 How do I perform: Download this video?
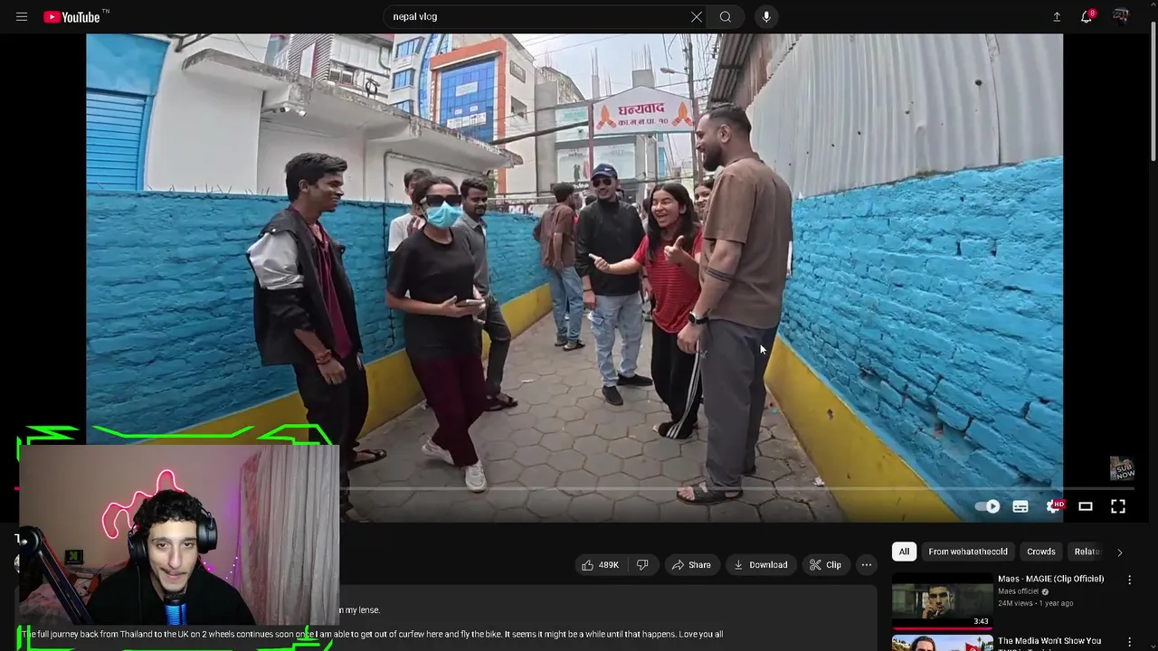coord(761,565)
